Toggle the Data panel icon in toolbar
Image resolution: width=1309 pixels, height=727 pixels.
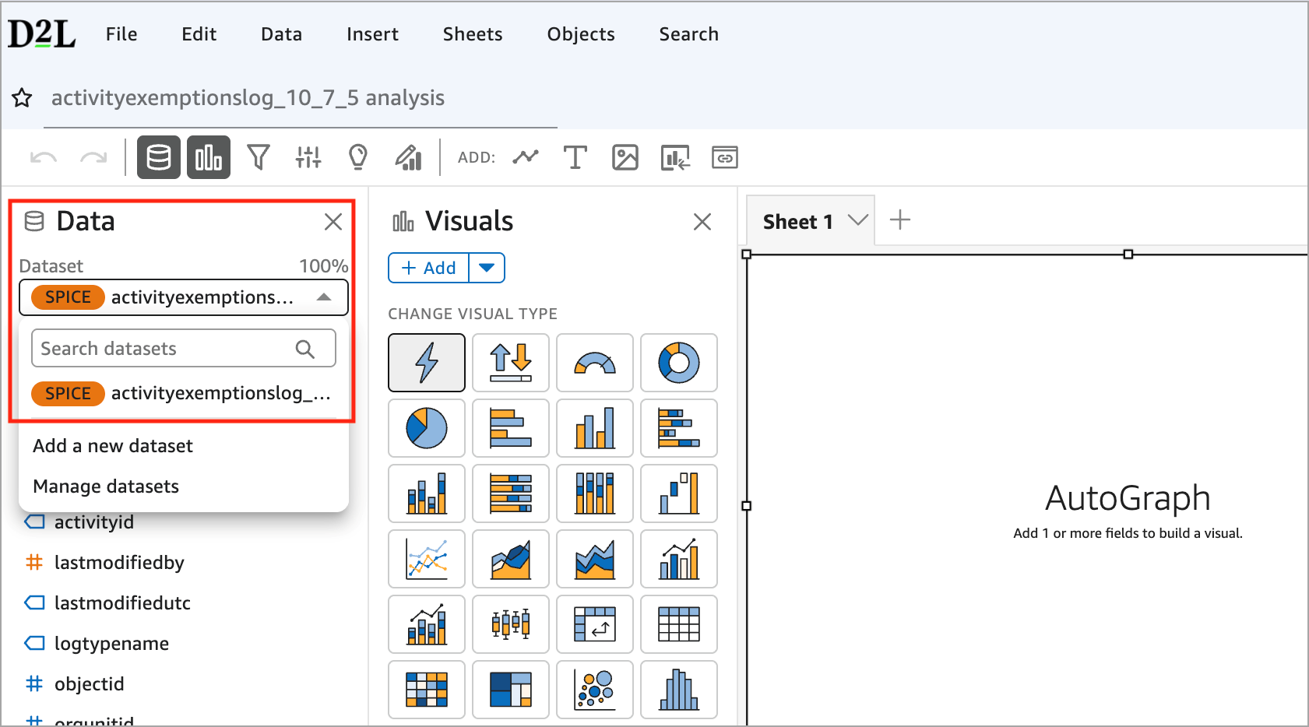(158, 156)
